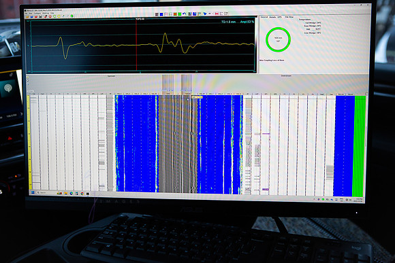Open File Explorer from the taskbar
The width and height of the screenshot is (395, 263).
(x=66, y=193)
